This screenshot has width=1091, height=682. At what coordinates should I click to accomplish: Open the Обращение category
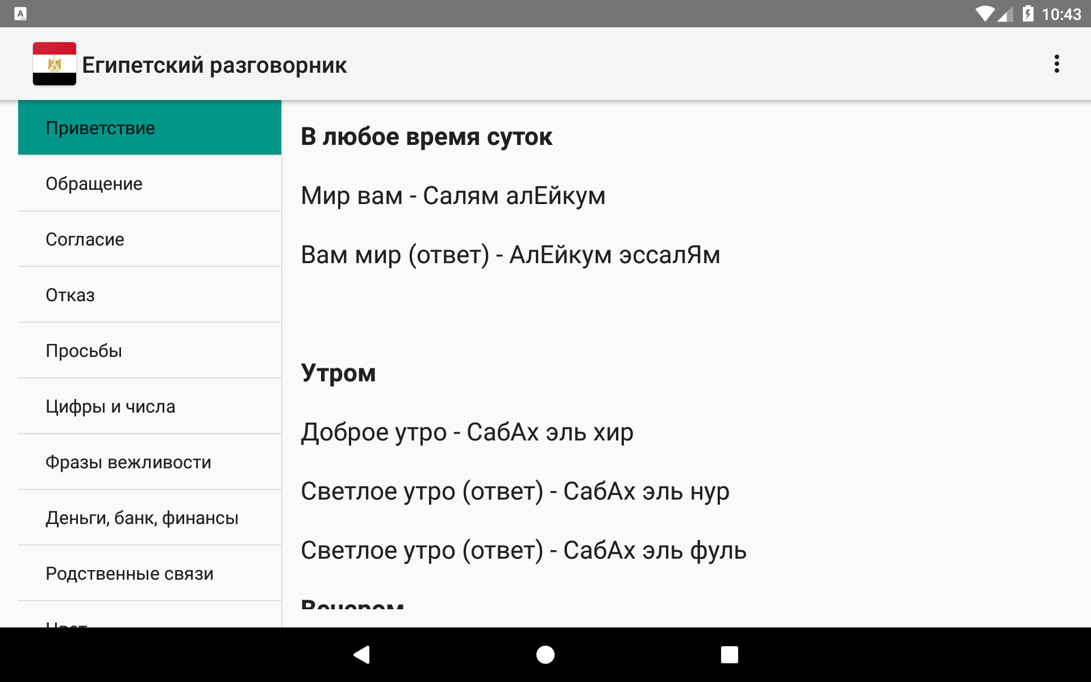coord(149,184)
